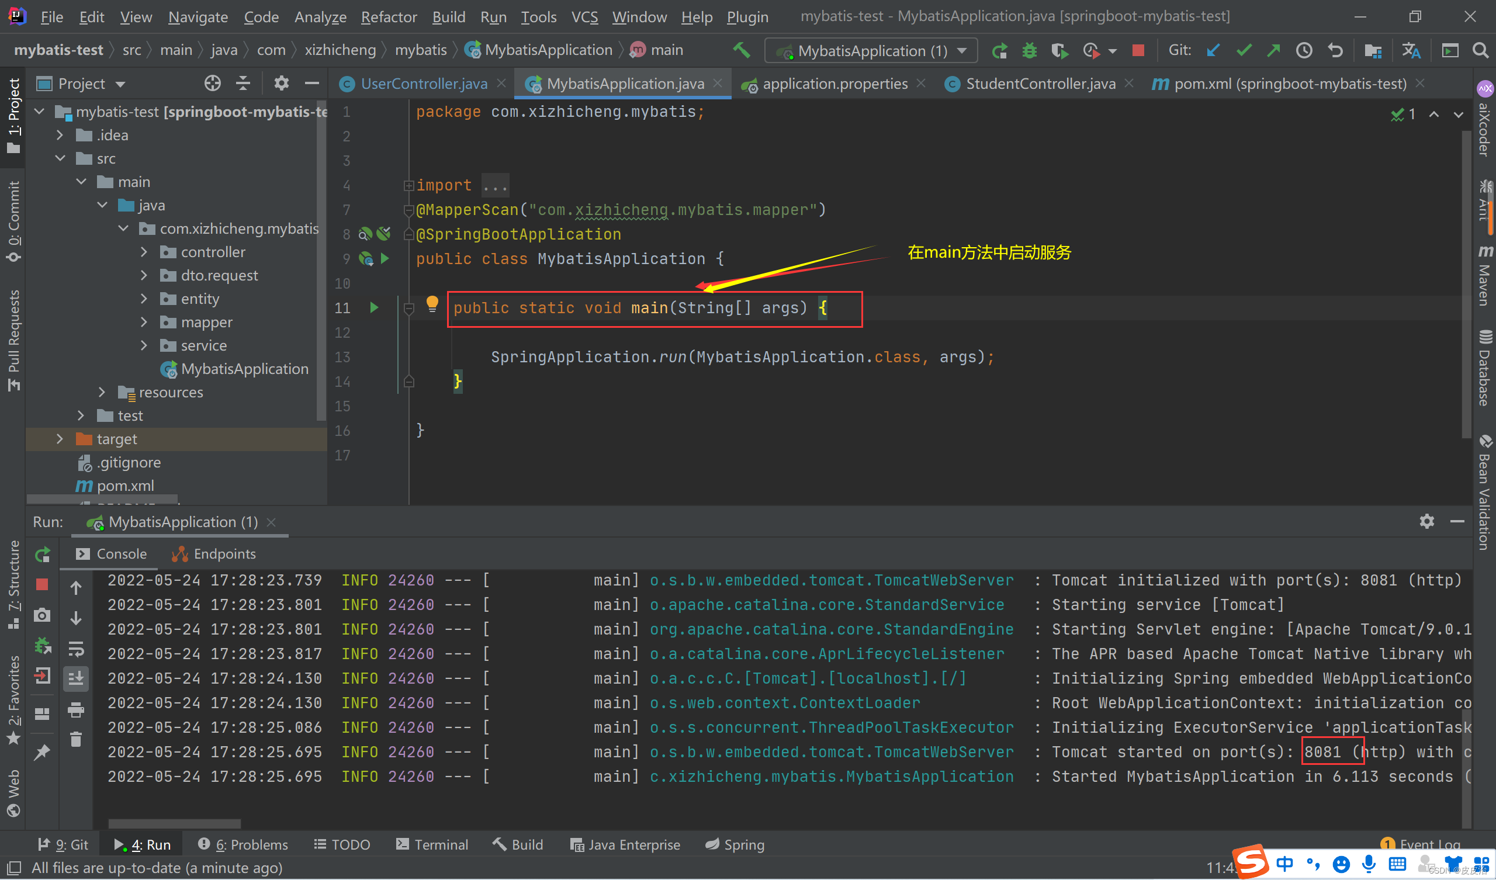The width and height of the screenshot is (1496, 880).
Task: Click the camera thread dump icon
Action: (x=42, y=615)
